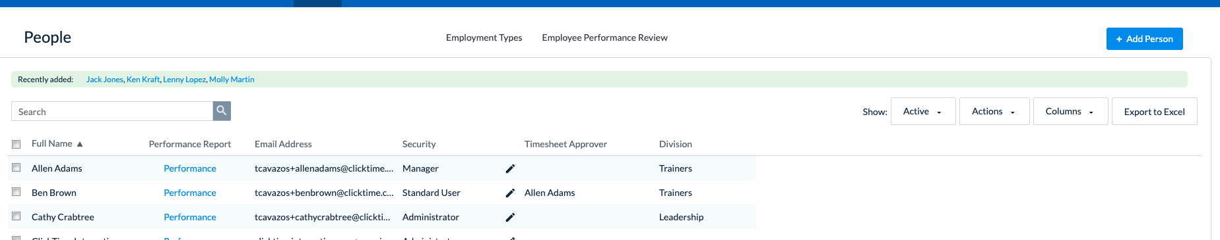Open recently added Molly Martin
Image resolution: width=1220 pixels, height=240 pixels.
[232, 80]
